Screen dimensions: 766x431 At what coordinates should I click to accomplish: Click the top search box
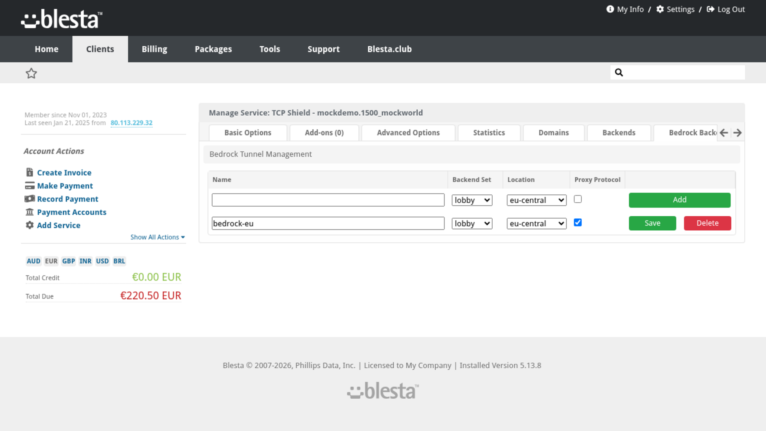pos(677,72)
